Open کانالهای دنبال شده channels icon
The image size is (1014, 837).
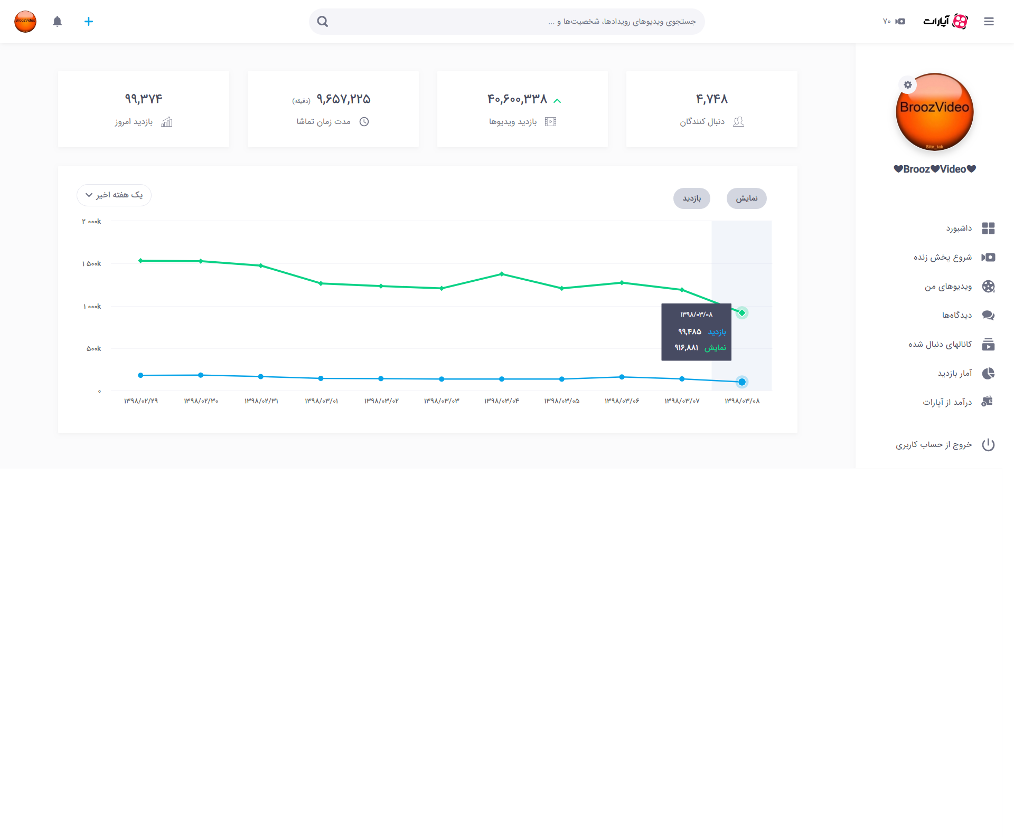(x=989, y=344)
